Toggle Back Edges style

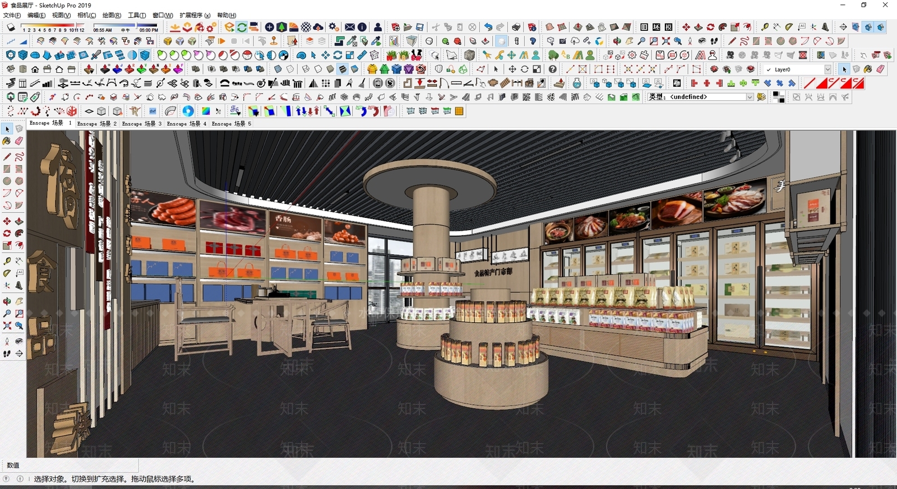[290, 69]
